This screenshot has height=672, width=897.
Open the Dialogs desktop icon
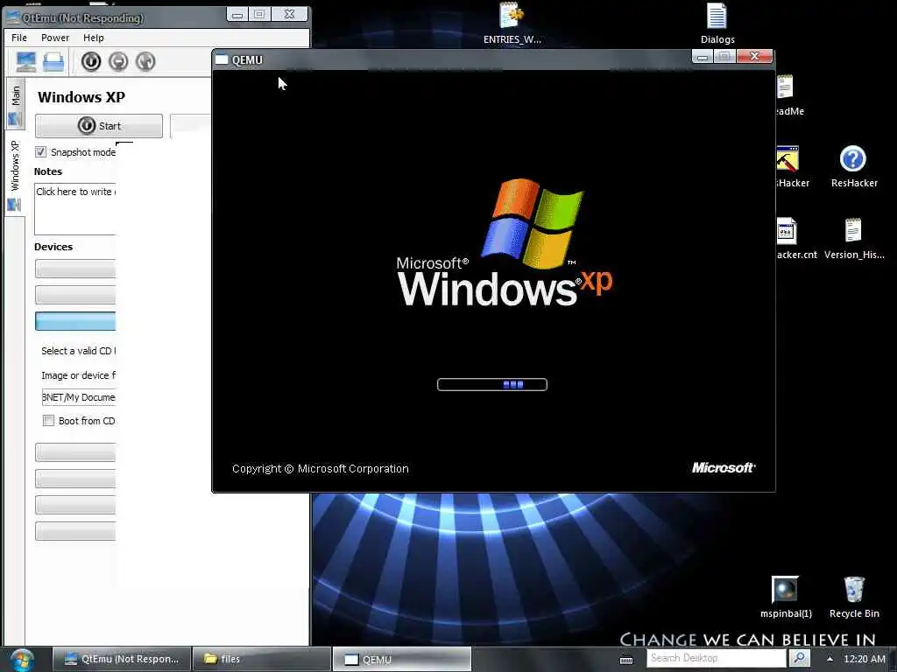(x=717, y=23)
